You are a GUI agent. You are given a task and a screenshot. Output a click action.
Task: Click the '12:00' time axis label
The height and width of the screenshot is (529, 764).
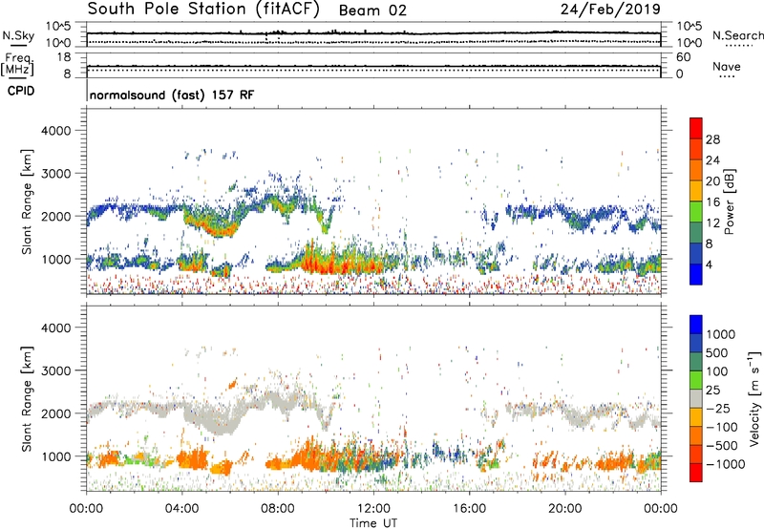[373, 509]
